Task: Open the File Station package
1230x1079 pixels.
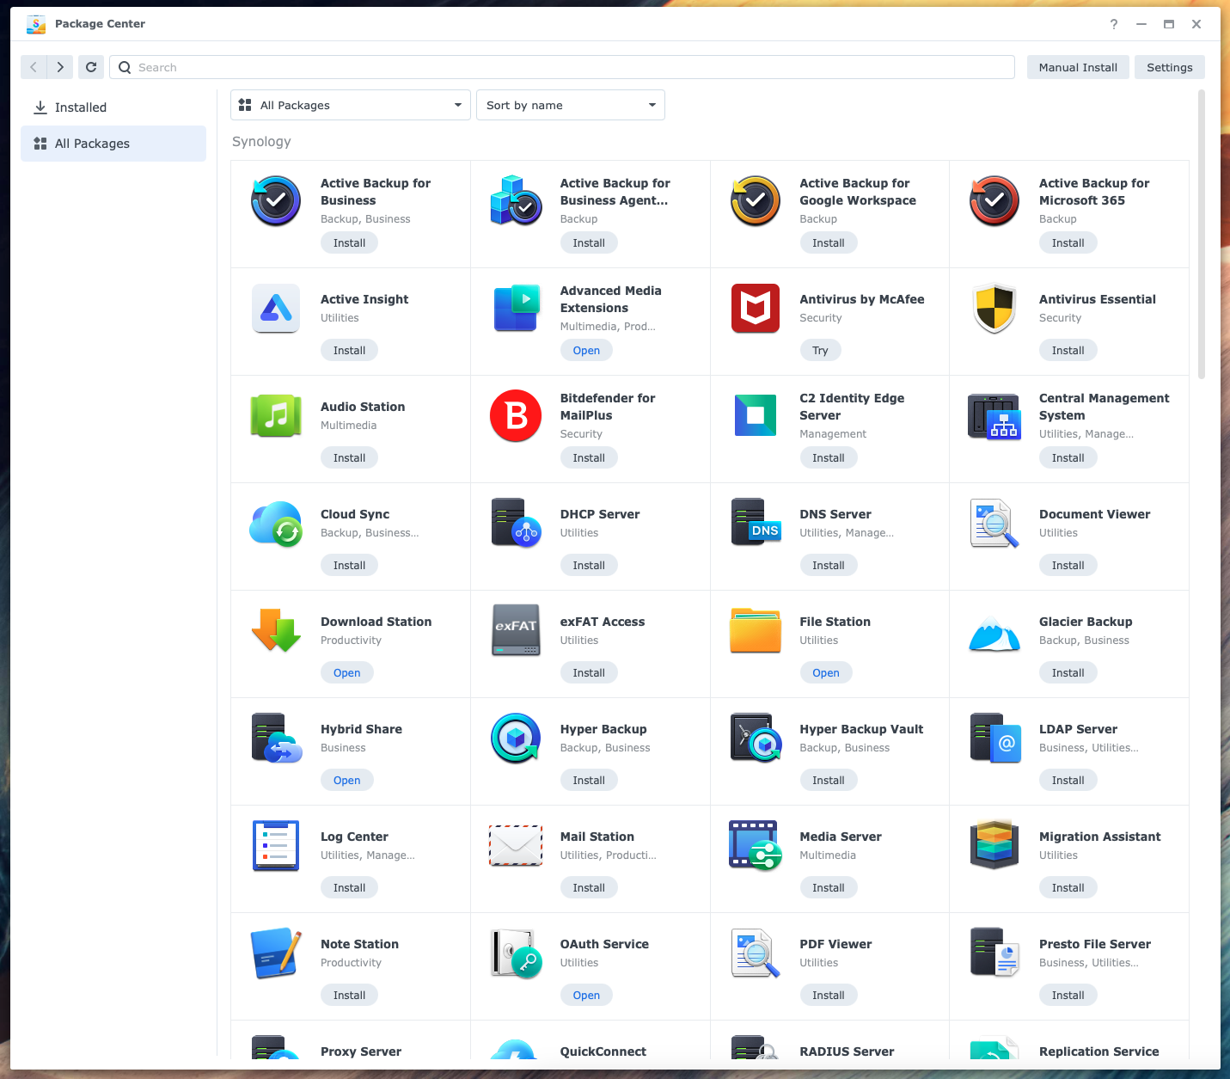Action: [826, 672]
